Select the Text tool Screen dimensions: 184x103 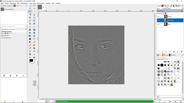(x=30, y=39)
